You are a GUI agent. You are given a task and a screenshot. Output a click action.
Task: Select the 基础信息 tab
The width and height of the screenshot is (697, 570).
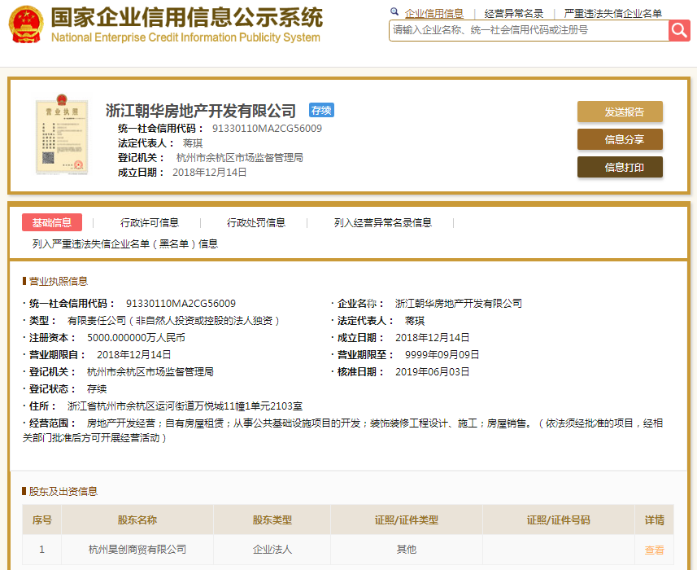52,222
